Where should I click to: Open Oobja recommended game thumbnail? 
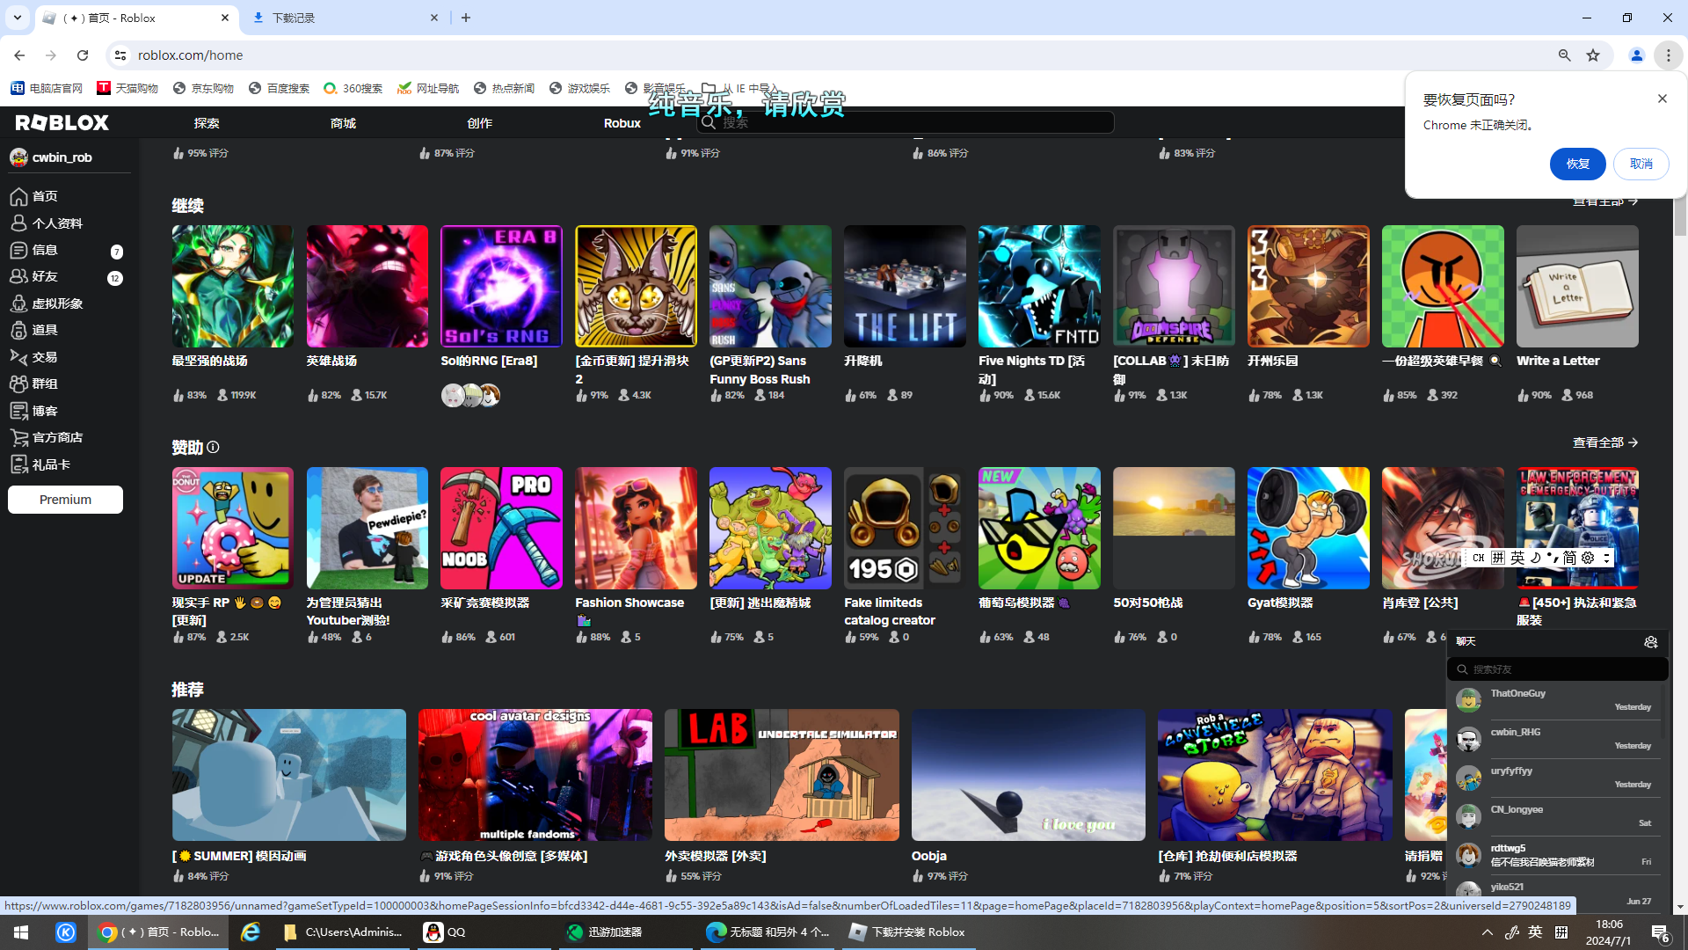[1028, 775]
